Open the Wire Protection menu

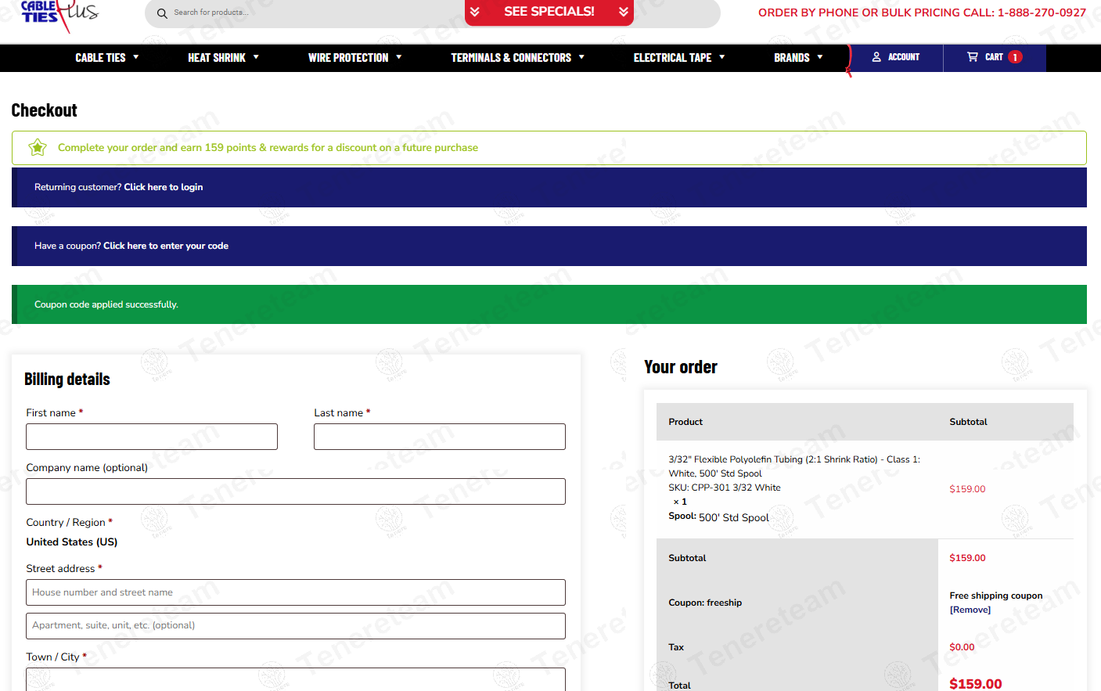tap(348, 58)
